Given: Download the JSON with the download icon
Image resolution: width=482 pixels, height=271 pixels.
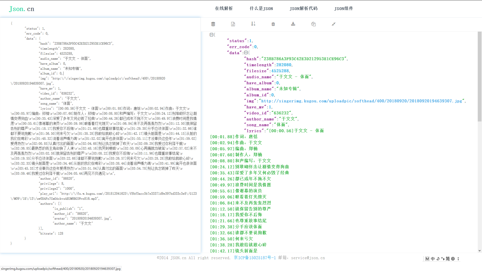Looking at the screenshot, I should click(293, 24).
